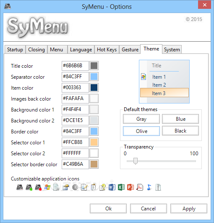Viewport: 214px width, 223px height.
Task: Select the PDF Acrobat icon
Action: (140, 187)
